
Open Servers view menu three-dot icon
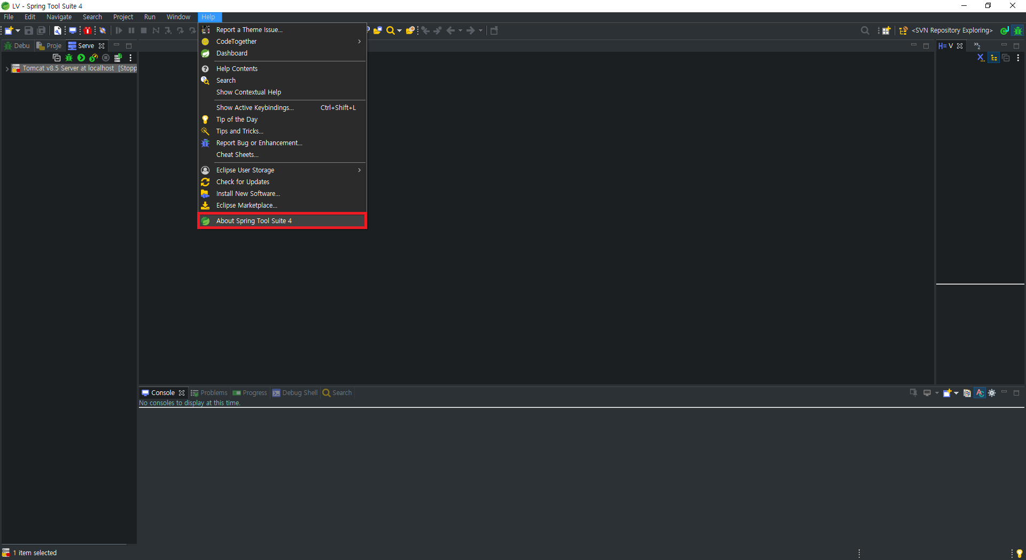(130, 58)
